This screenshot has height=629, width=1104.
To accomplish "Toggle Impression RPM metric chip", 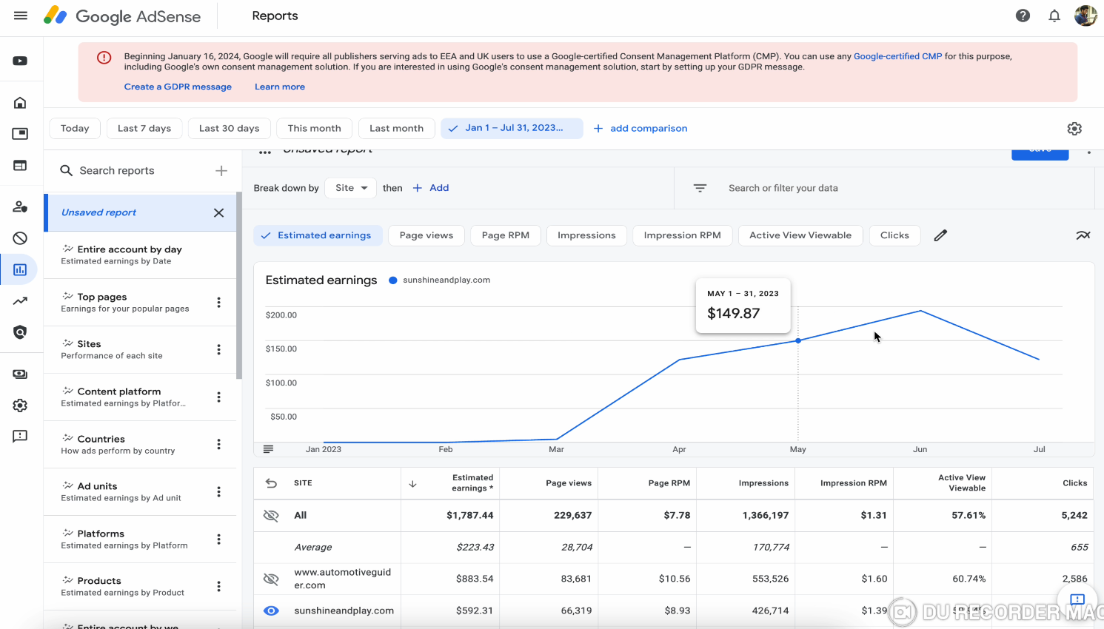I will [x=682, y=235].
